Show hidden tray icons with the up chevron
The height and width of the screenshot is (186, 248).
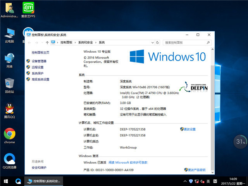185,181
